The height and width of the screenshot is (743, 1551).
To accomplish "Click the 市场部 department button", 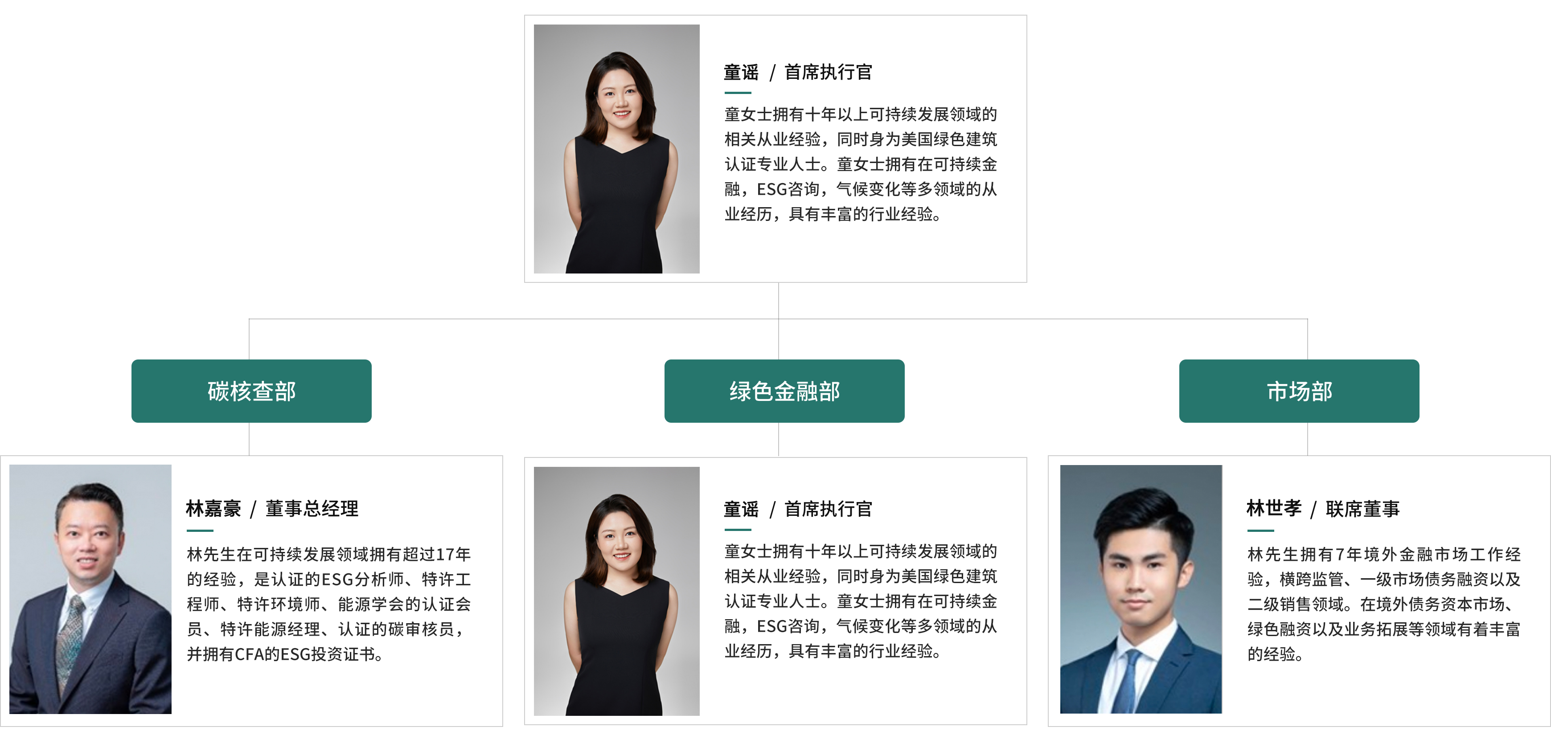I will pyautogui.click(x=1299, y=391).
